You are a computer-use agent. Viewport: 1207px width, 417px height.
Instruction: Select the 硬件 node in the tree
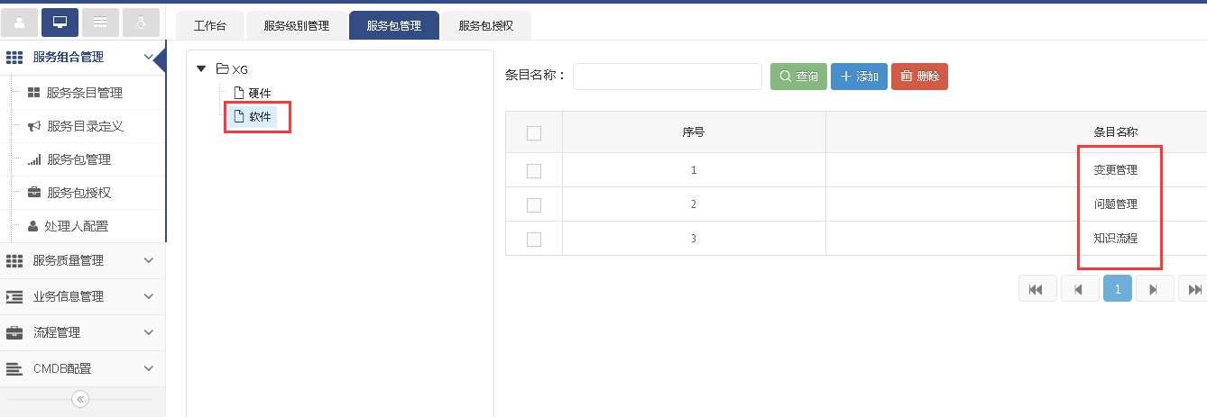point(259,93)
